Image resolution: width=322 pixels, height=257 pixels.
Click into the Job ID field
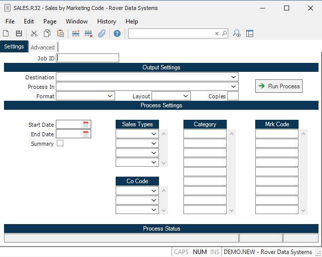pos(88,58)
